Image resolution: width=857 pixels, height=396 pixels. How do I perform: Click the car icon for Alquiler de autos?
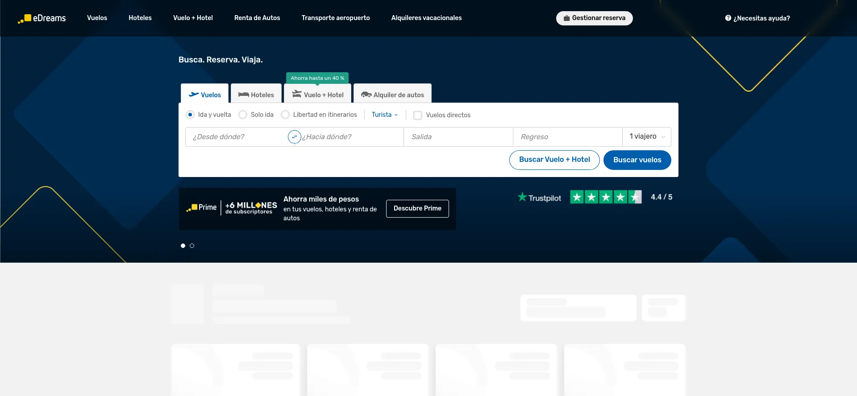point(366,95)
